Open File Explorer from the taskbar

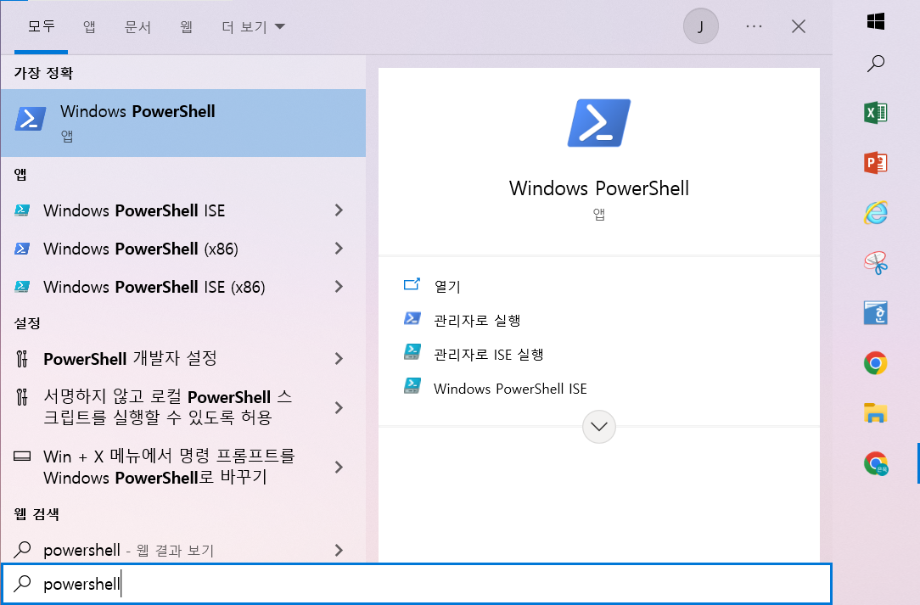tap(875, 413)
